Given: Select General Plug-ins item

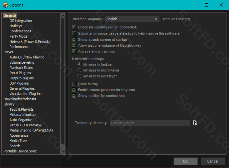Looking at the screenshot, I should point(22,89).
